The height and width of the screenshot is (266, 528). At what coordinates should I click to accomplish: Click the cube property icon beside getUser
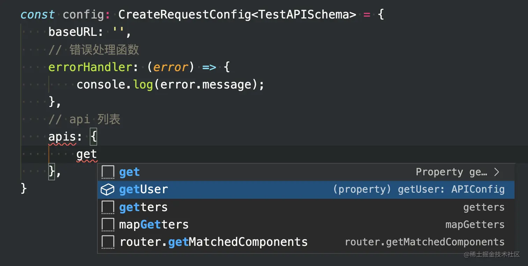(108, 190)
